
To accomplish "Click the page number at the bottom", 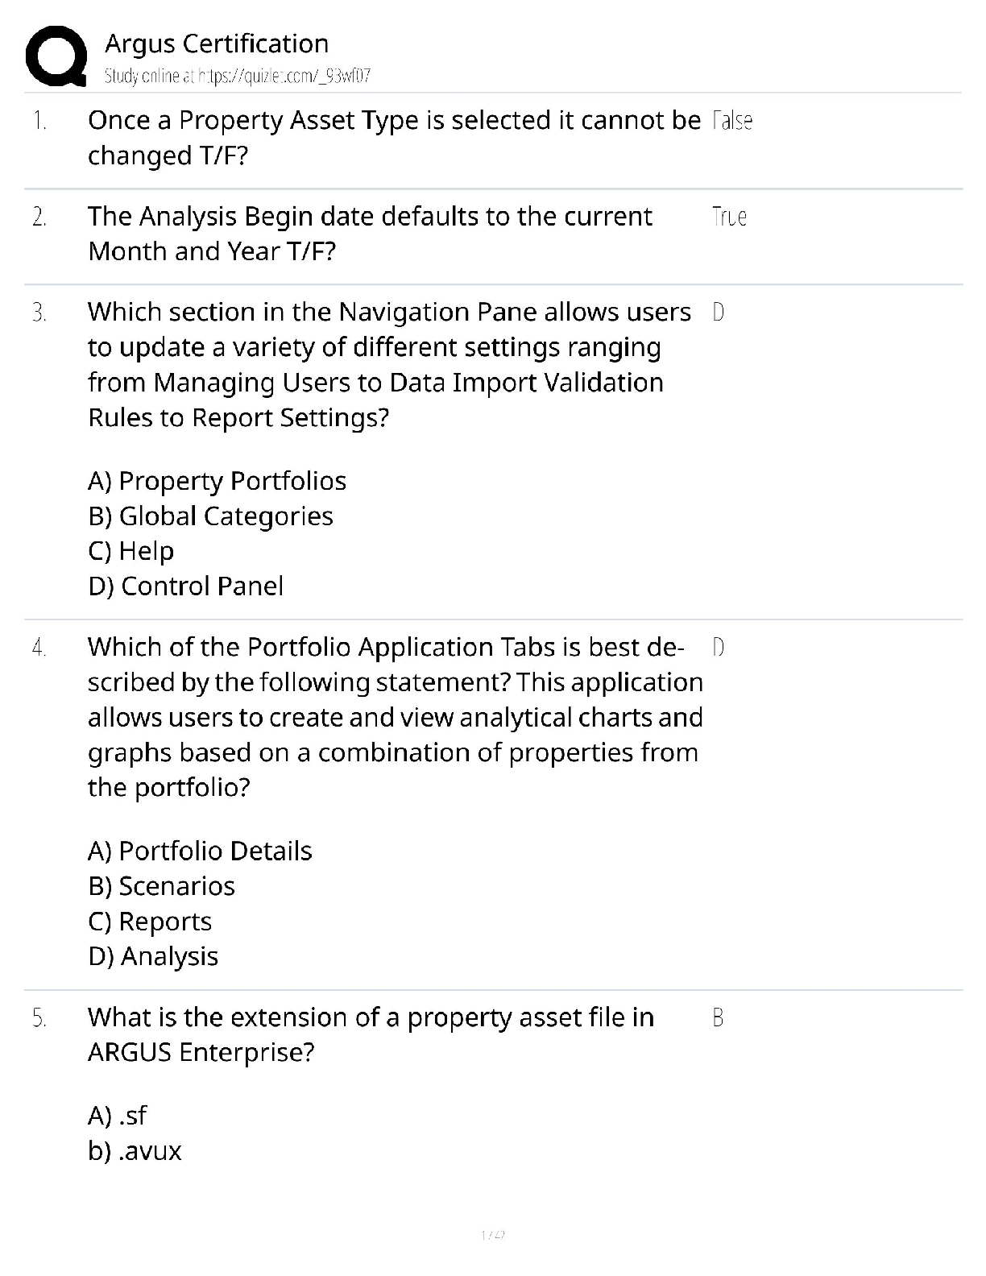I will coord(492,1234).
